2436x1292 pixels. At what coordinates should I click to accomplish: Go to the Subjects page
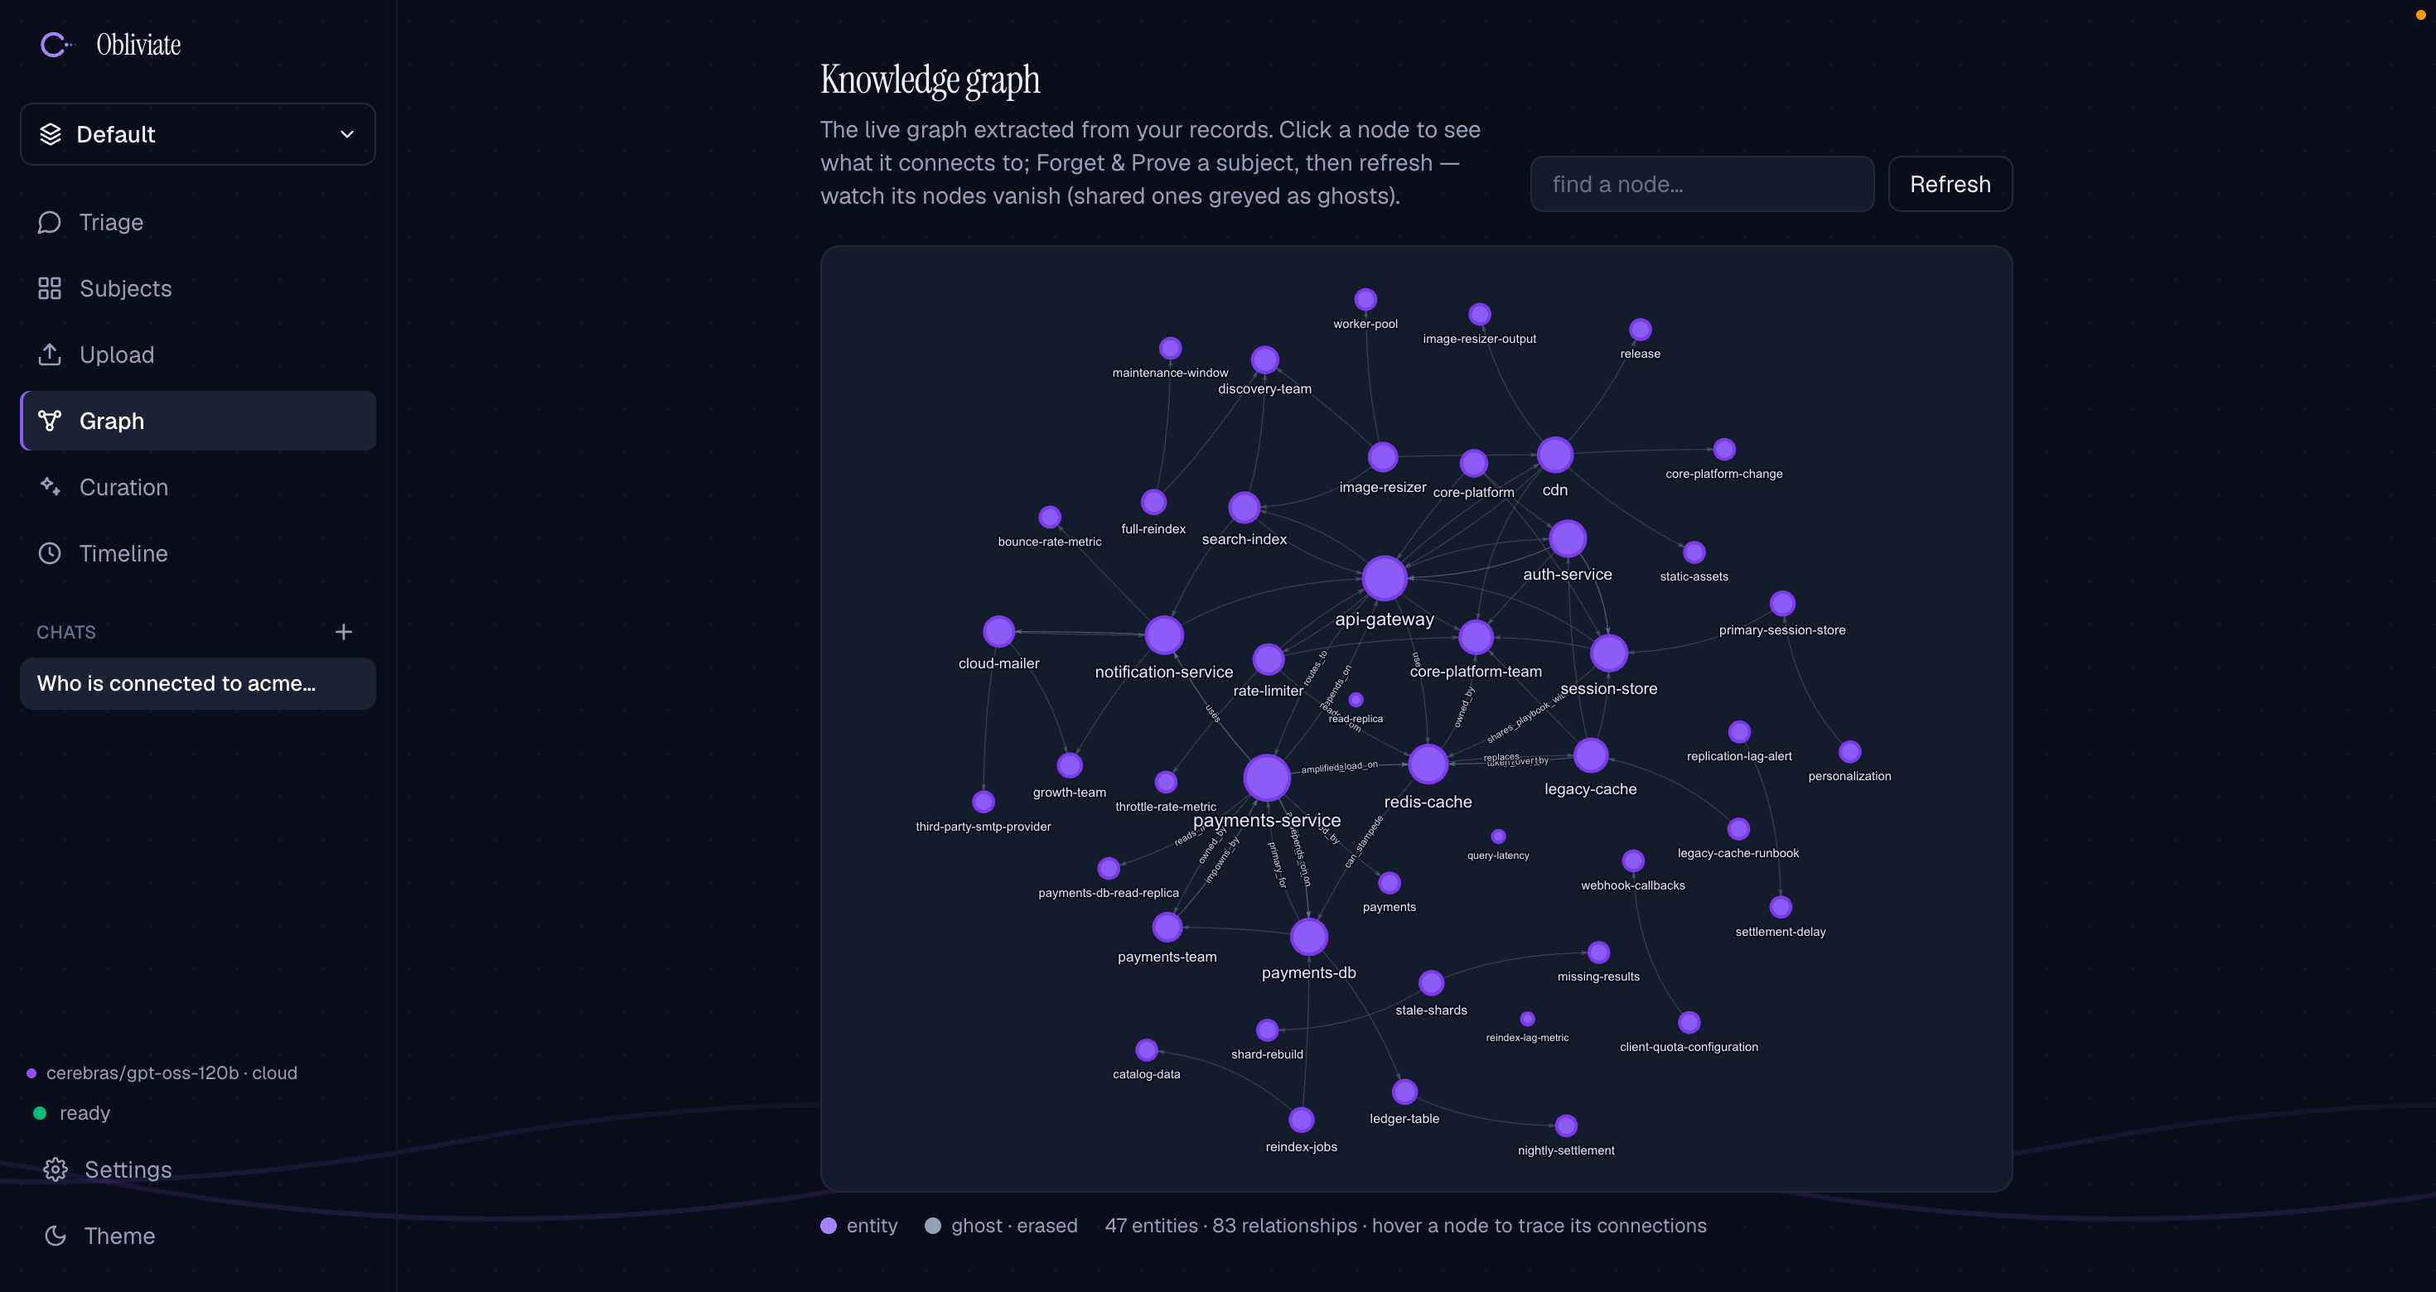point(198,288)
